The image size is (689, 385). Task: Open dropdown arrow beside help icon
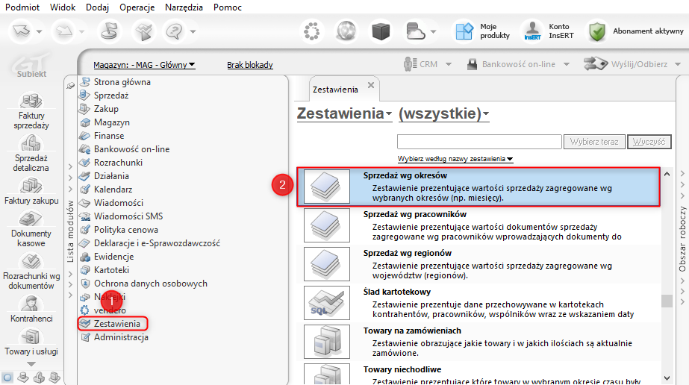coord(193,31)
